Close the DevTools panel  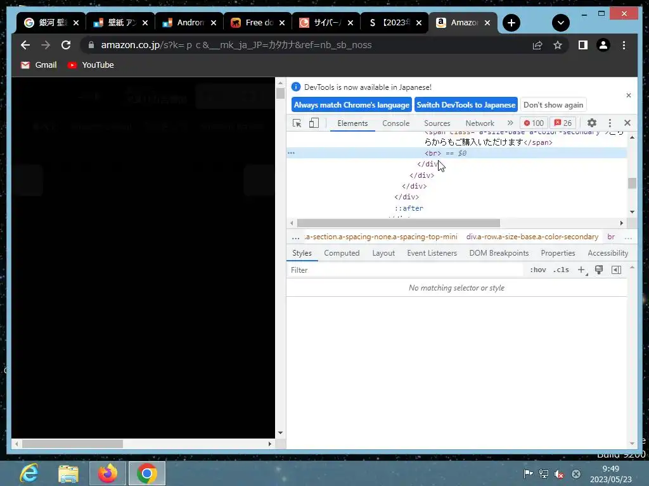627,123
